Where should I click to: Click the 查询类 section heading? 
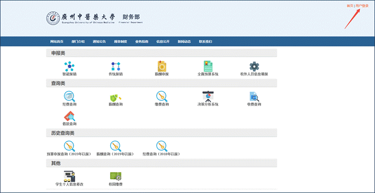click(58, 83)
